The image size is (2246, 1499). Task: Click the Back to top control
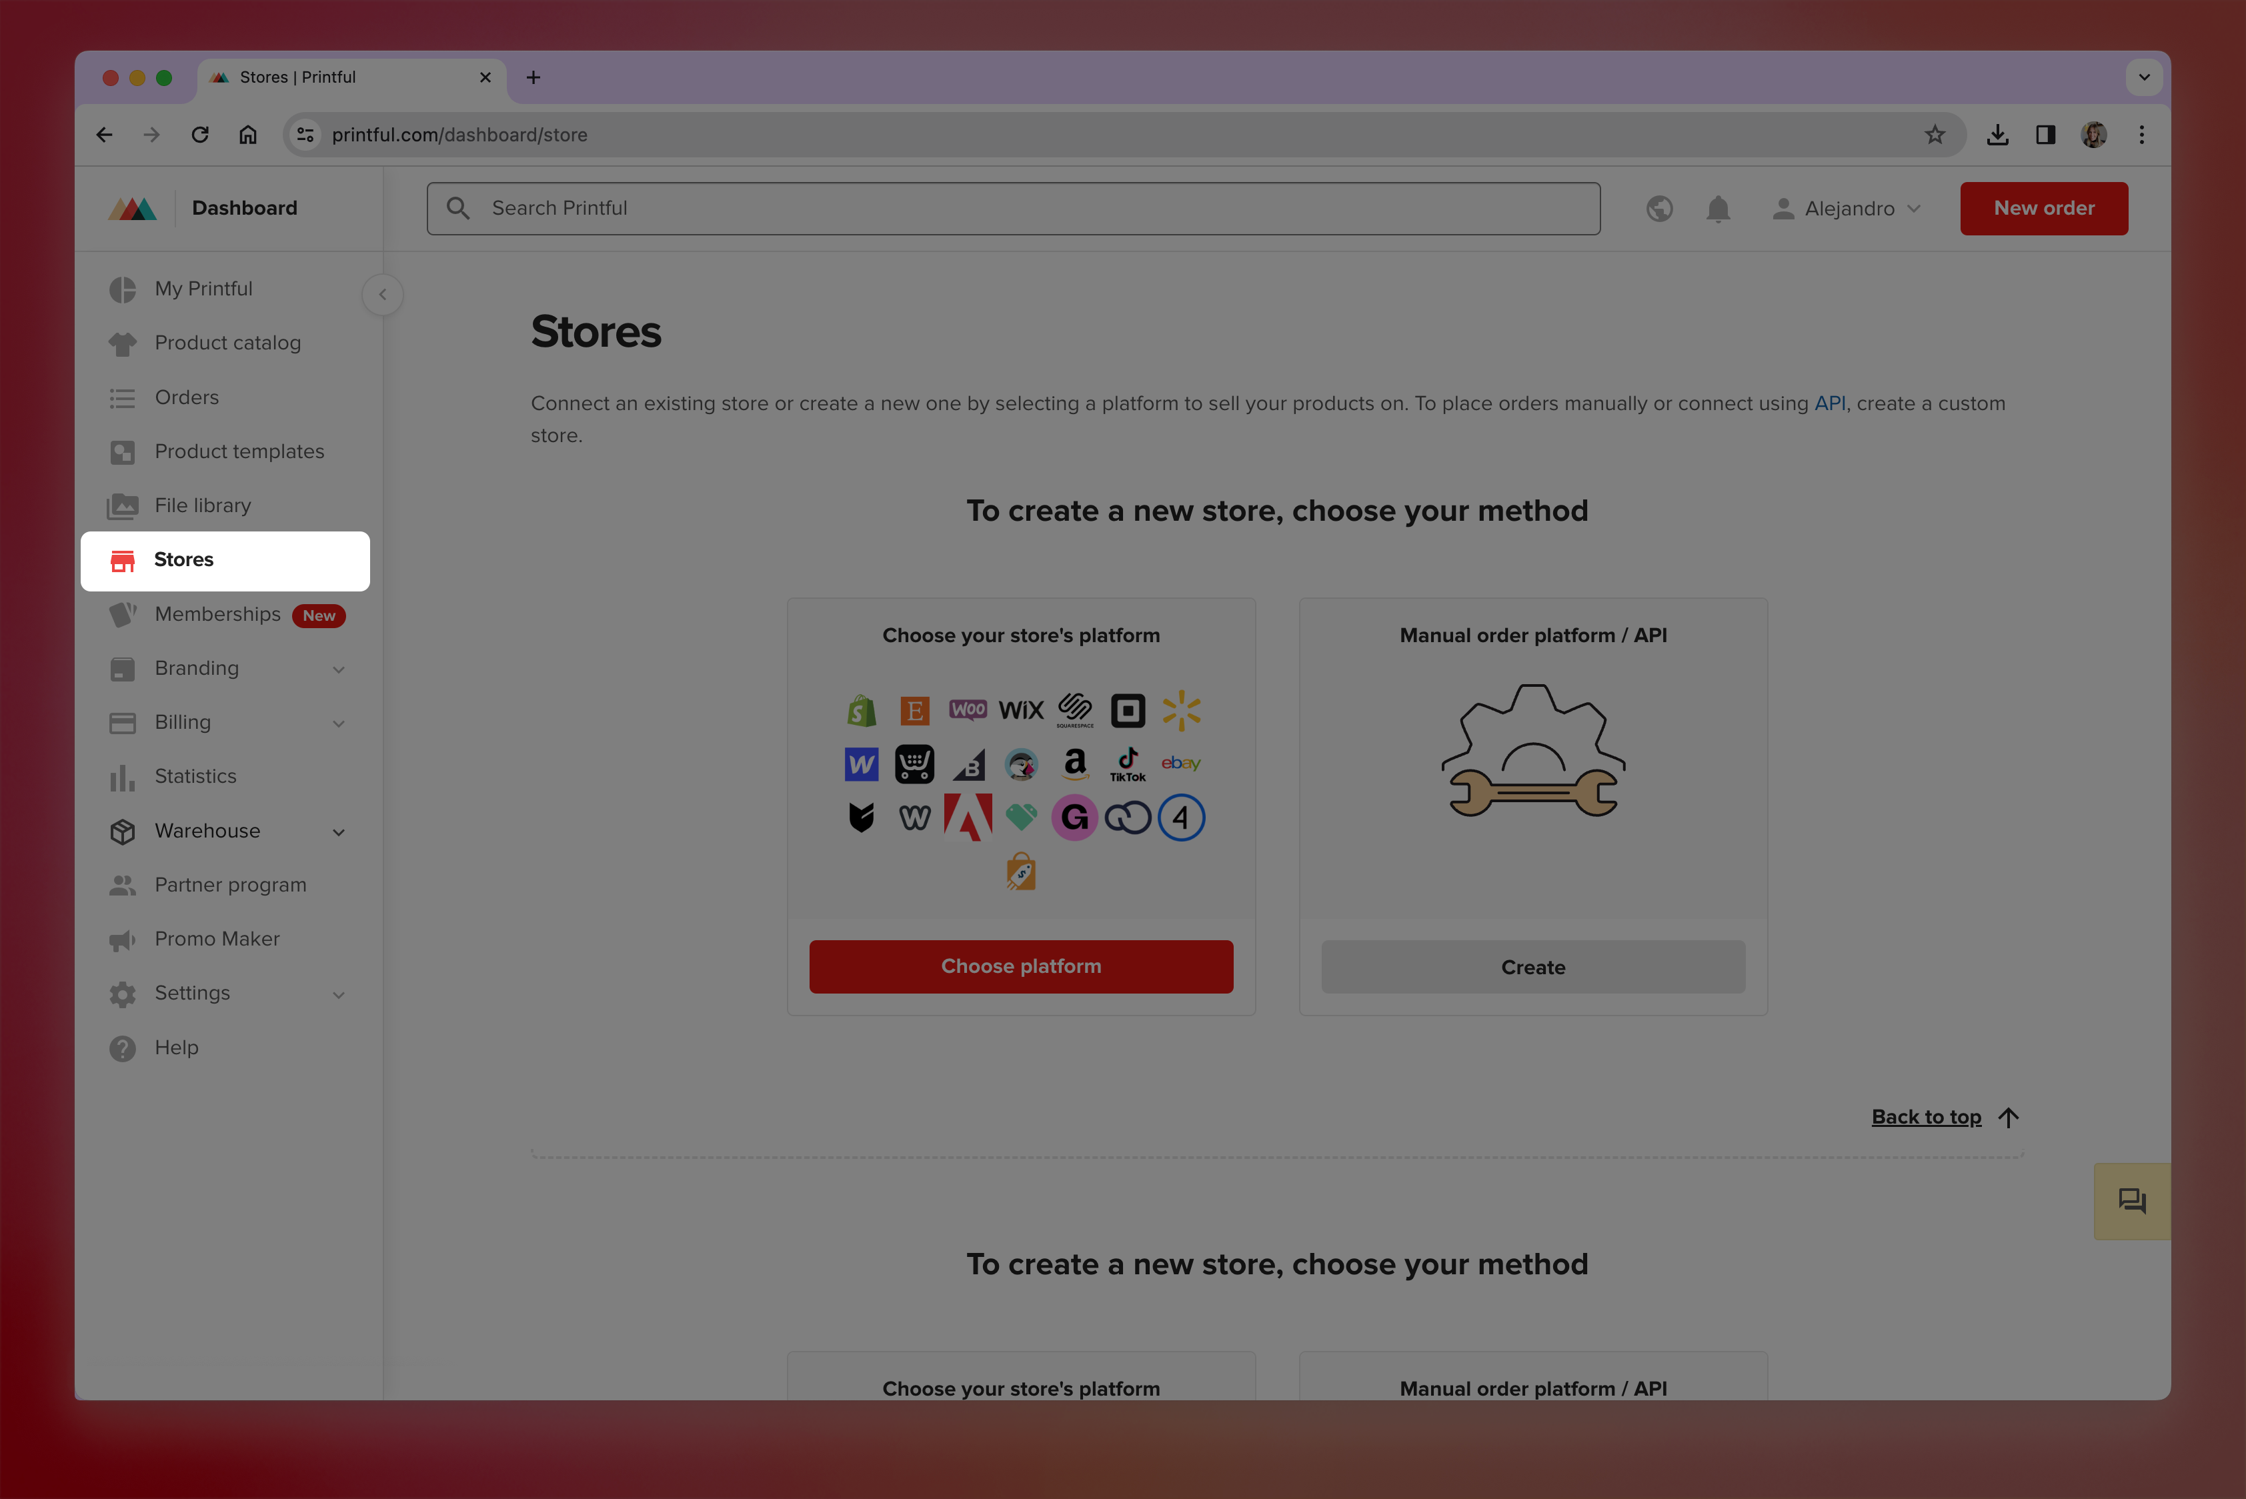point(1927,1117)
